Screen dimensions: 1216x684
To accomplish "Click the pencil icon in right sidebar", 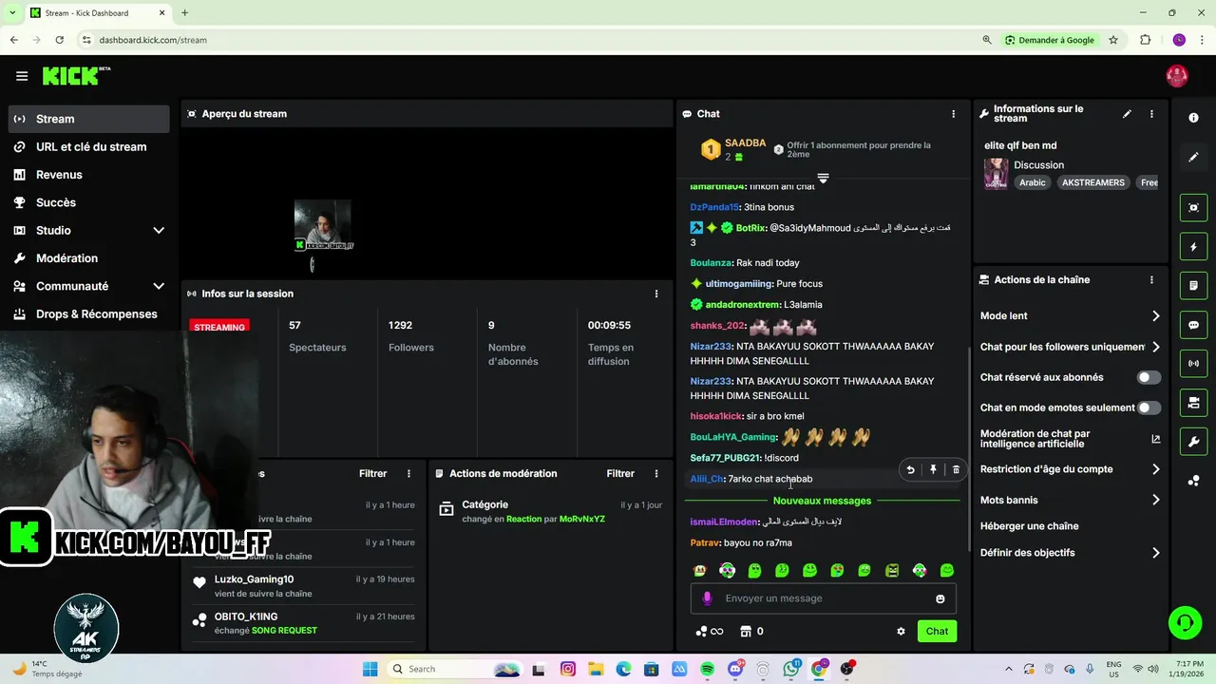I will point(1193,157).
